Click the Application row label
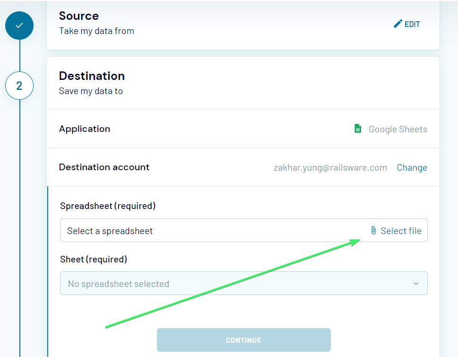 [x=85, y=129]
